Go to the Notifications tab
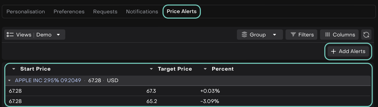The width and height of the screenshot is (378, 107). tap(142, 12)
